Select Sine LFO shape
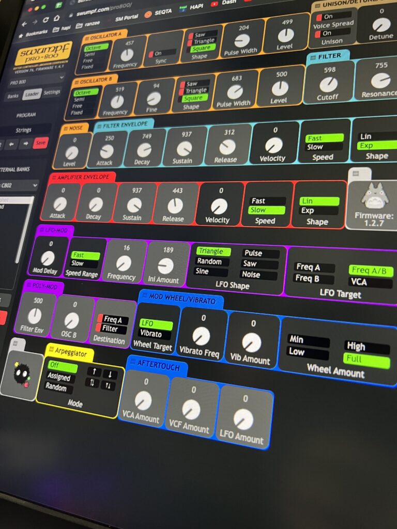The image size is (397, 529). pos(211,271)
